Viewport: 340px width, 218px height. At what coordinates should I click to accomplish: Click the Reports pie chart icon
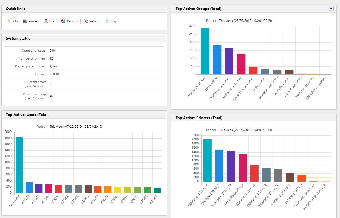[64, 21]
